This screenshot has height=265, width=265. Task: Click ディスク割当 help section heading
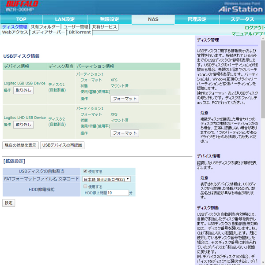208,208
